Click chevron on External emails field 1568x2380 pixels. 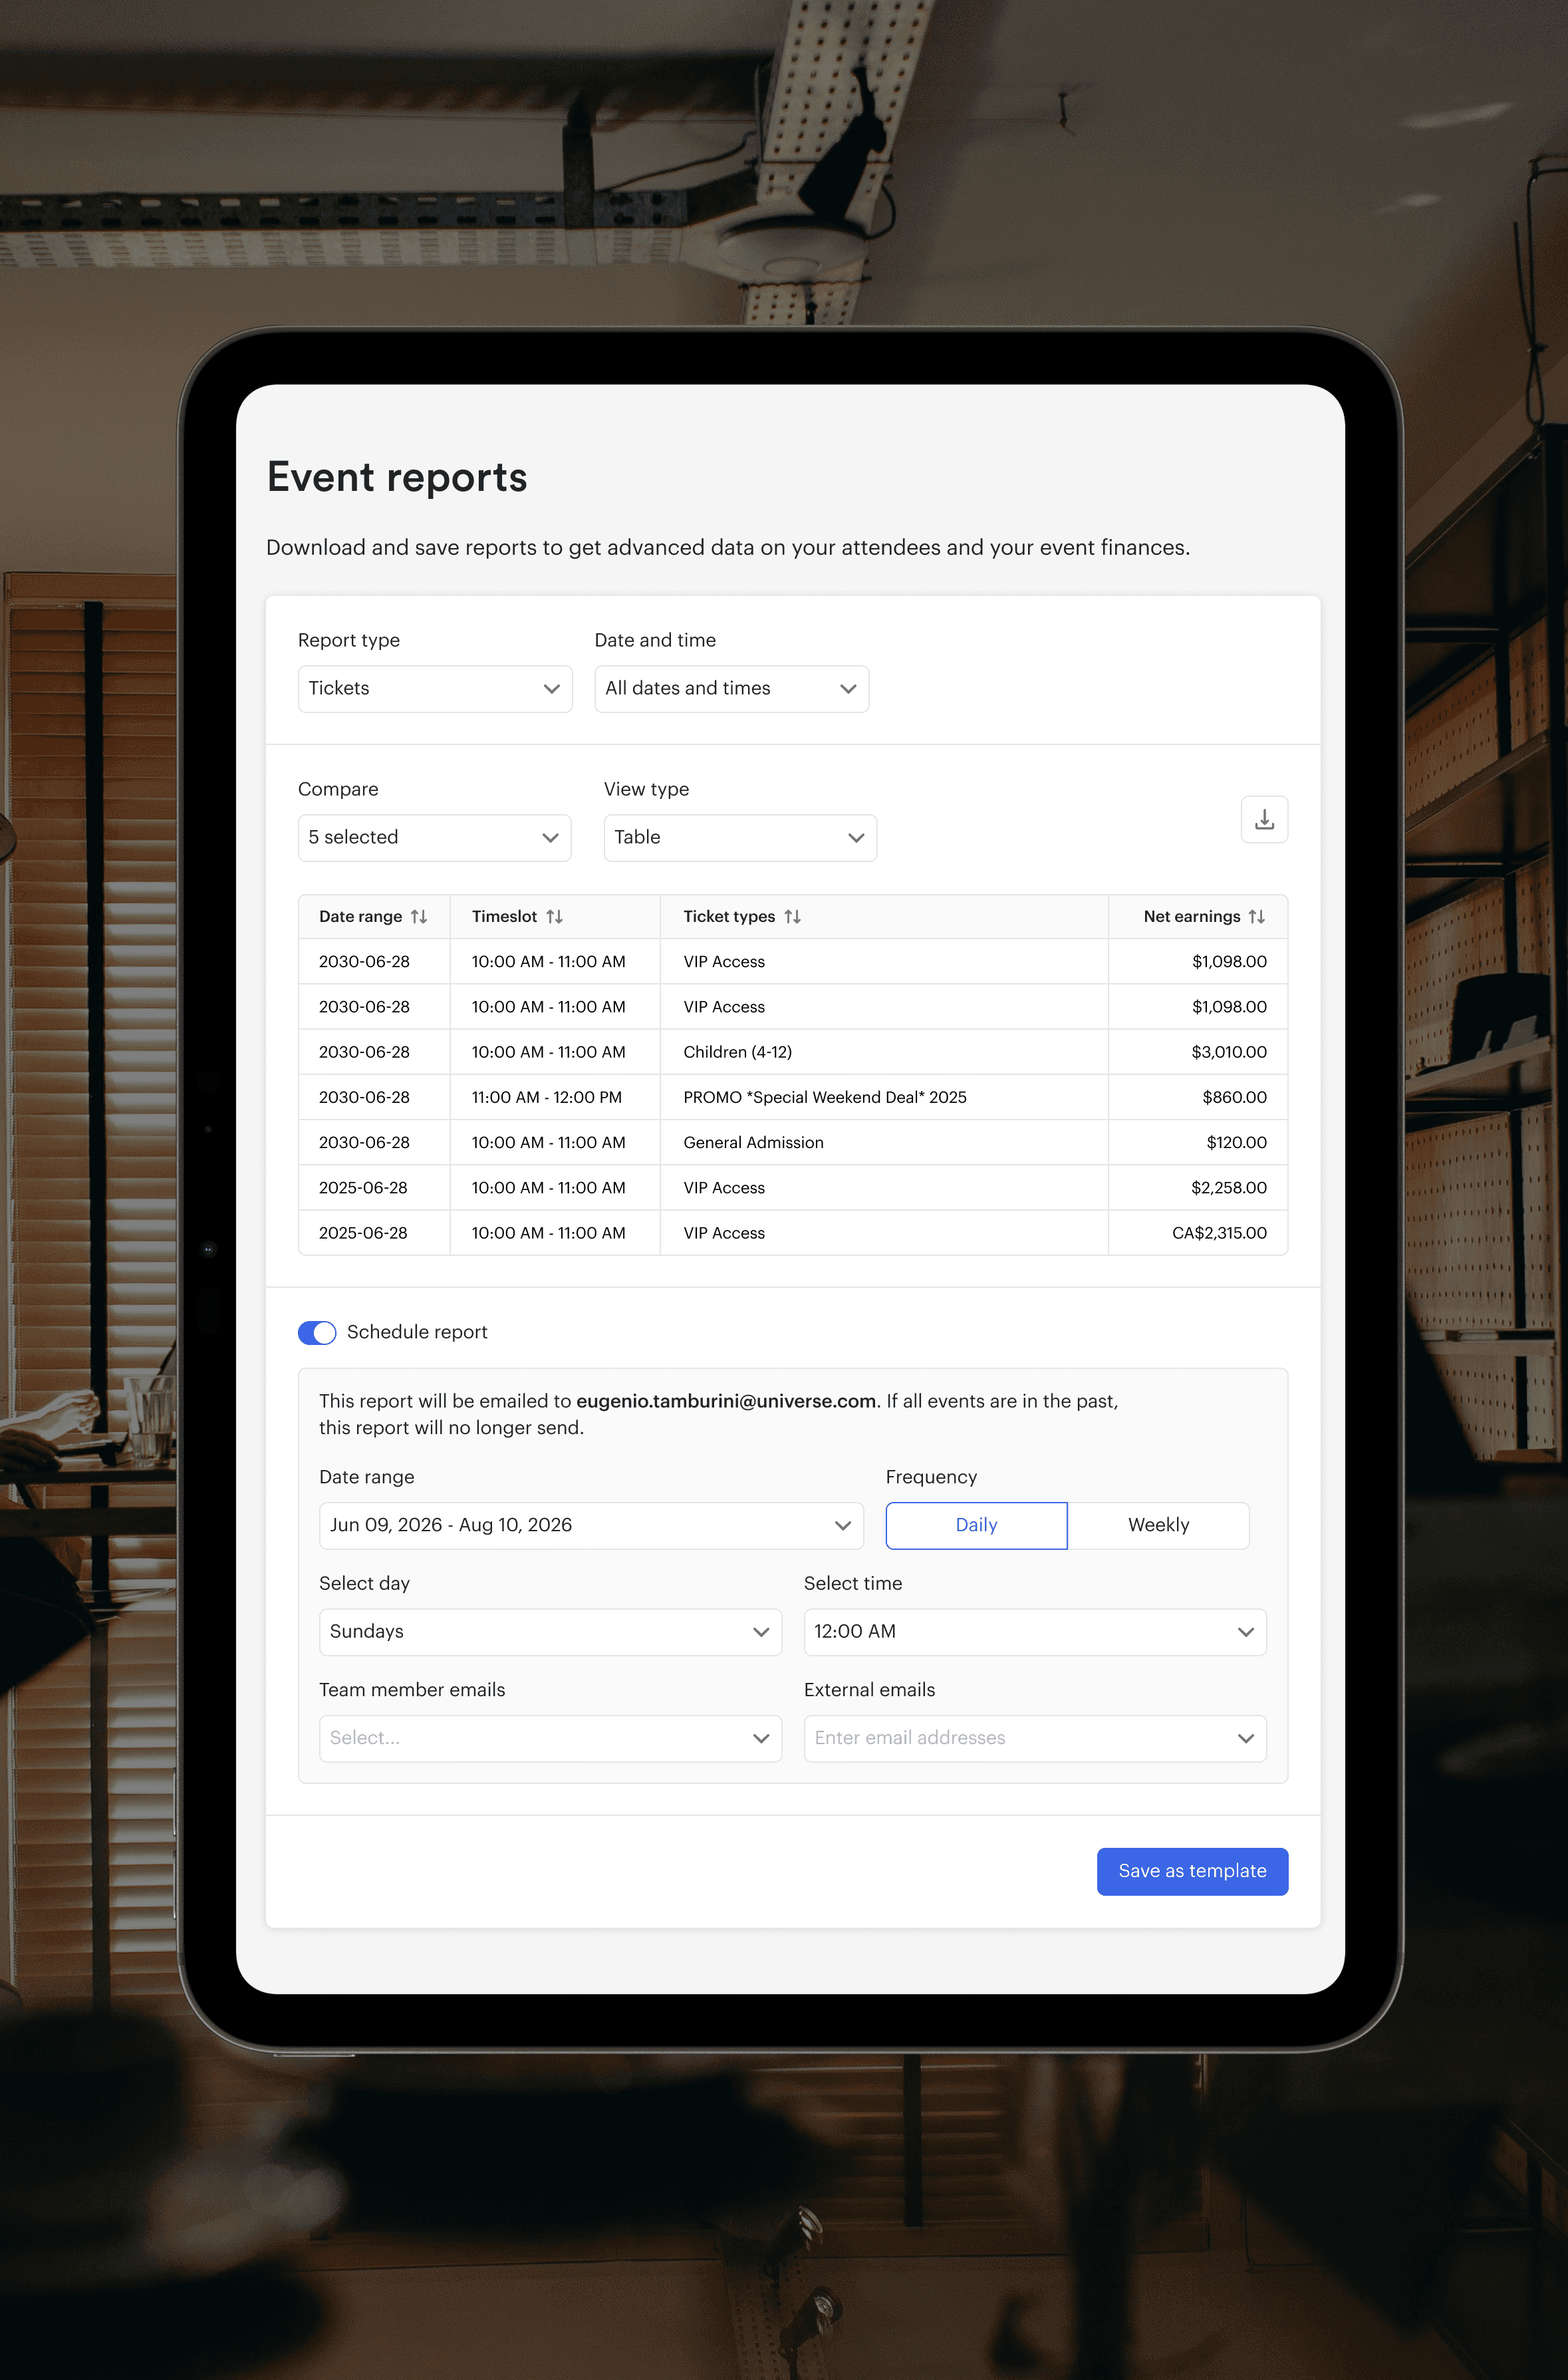click(1245, 1739)
